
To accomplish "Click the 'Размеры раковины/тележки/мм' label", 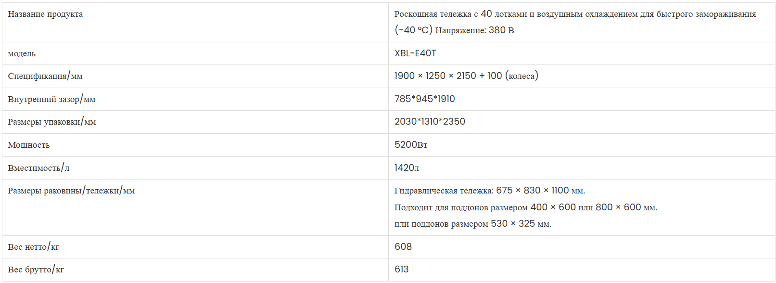I will [71, 191].
